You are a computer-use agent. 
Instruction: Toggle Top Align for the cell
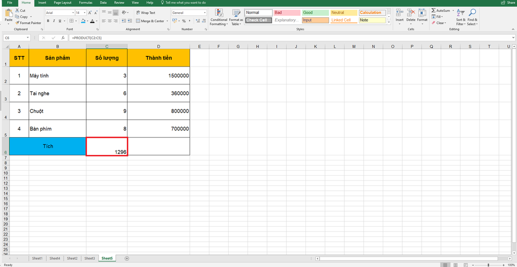tap(104, 13)
